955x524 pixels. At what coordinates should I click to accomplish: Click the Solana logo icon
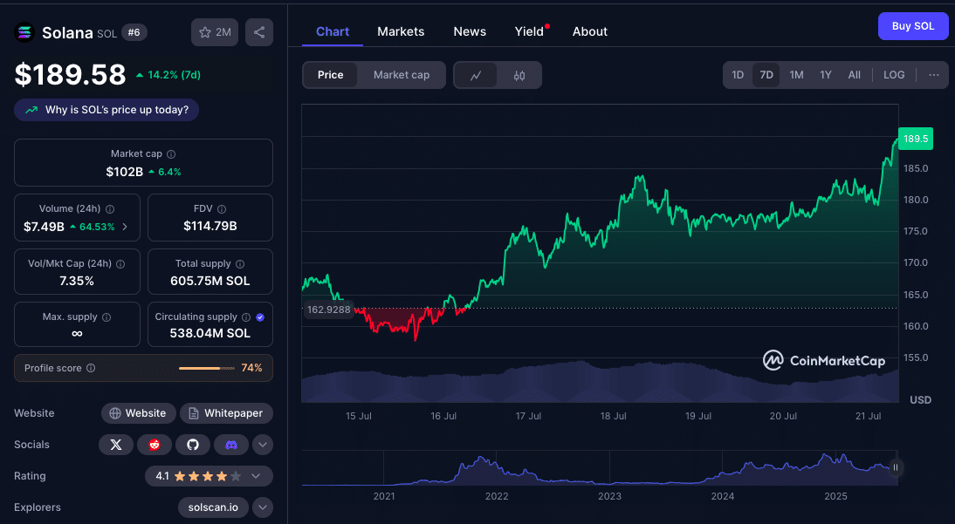(x=24, y=32)
